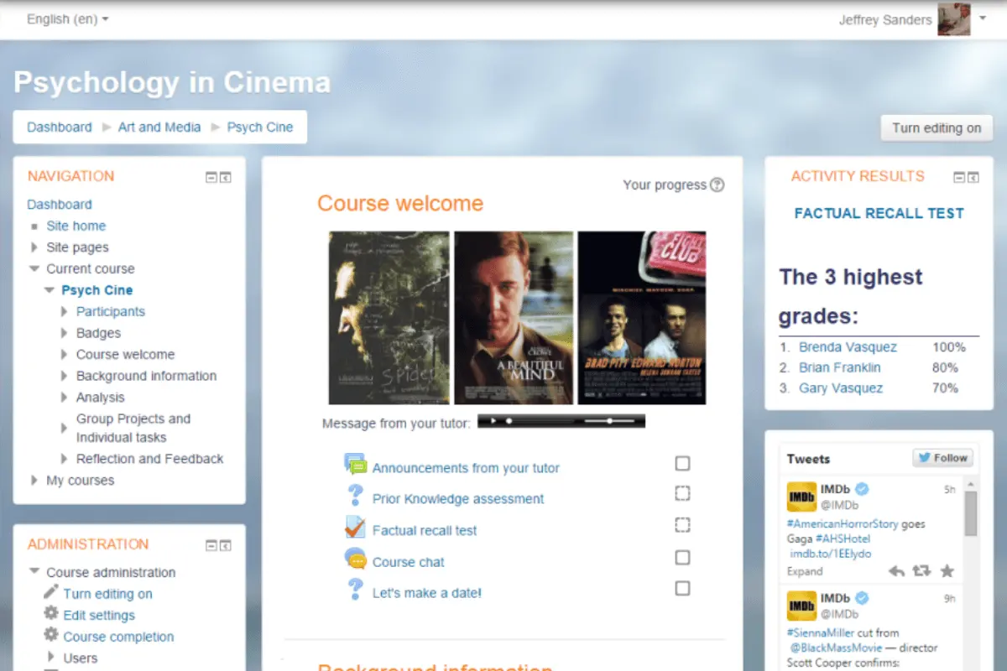Click the #SiennaMiller hashtag

coord(821,633)
